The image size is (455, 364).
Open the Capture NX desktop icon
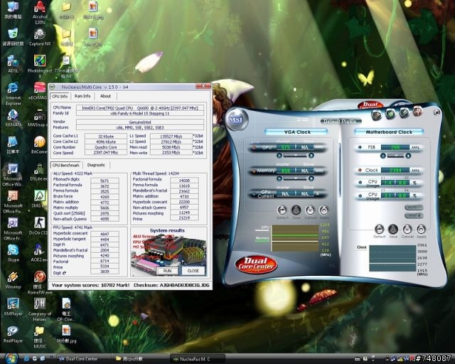point(40,37)
